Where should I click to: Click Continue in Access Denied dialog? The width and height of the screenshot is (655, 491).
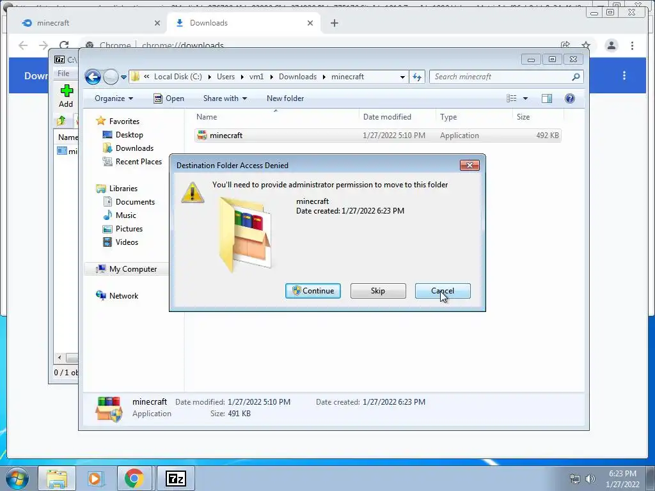coord(313,291)
